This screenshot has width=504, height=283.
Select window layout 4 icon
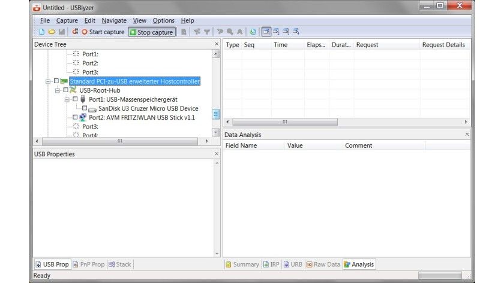click(x=296, y=32)
